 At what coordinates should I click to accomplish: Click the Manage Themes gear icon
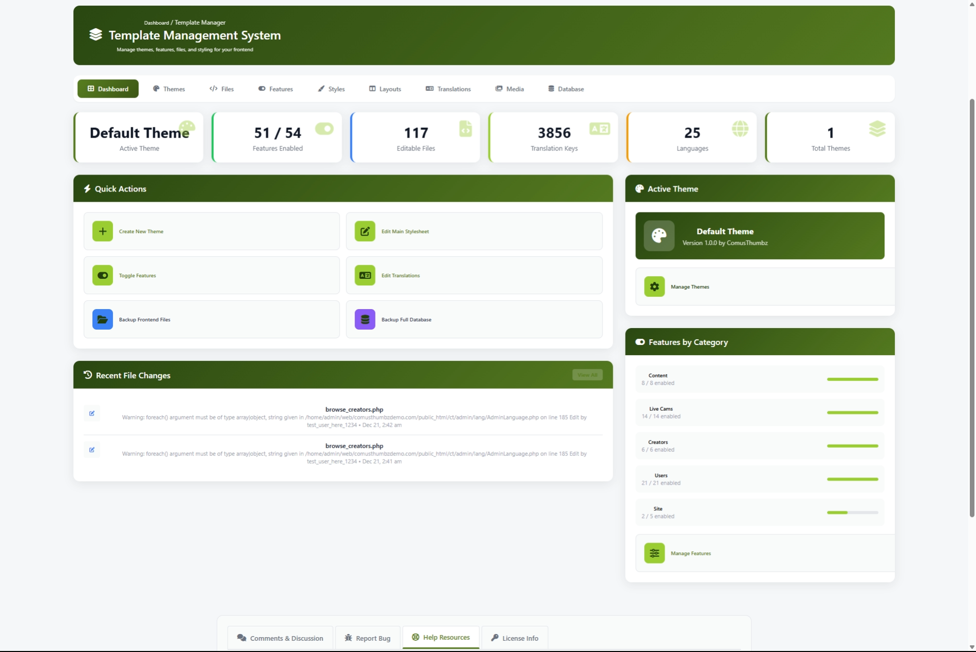(x=654, y=286)
